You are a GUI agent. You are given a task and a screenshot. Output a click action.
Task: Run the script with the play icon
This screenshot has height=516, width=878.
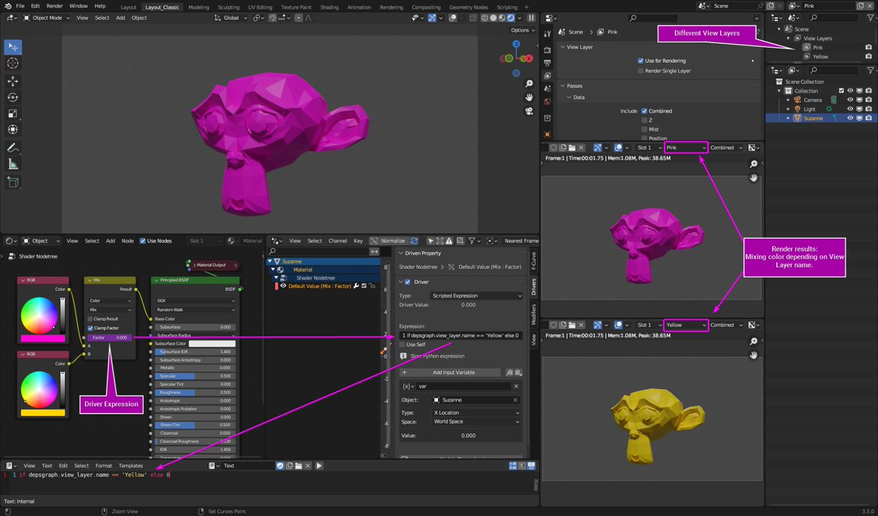click(x=320, y=465)
